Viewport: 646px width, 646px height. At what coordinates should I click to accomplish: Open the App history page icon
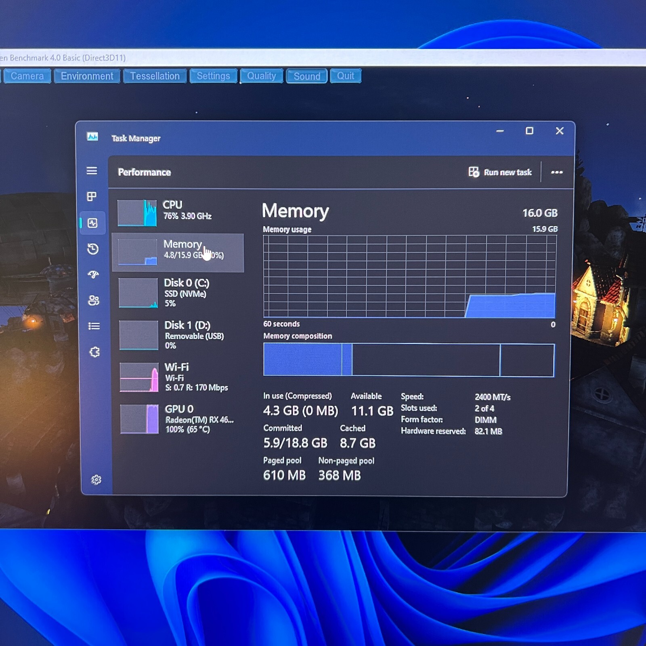tap(93, 249)
